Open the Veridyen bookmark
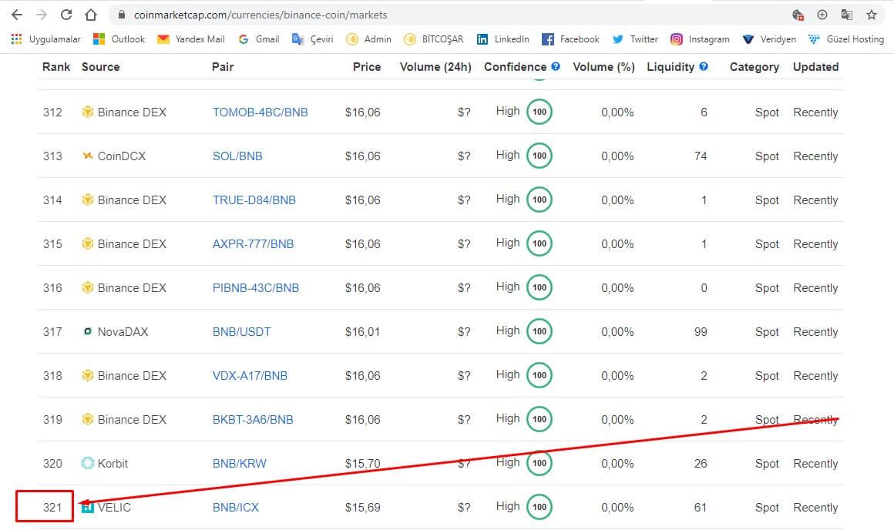Image resolution: width=894 pixels, height=530 pixels. tap(769, 39)
